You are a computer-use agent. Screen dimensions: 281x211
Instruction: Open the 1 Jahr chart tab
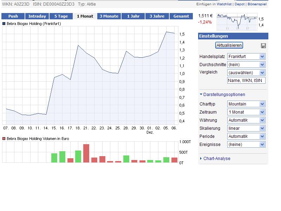coord(133,16)
